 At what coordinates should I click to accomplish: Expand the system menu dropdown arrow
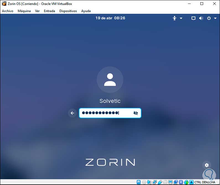click(x=215, y=18)
